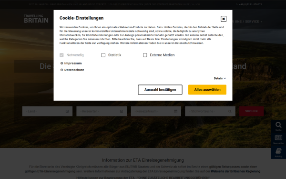Image resolution: width=286 pixels, height=179 pixels.
Task: Click the plus icon in Reisearten field
Action: [x=122, y=111]
